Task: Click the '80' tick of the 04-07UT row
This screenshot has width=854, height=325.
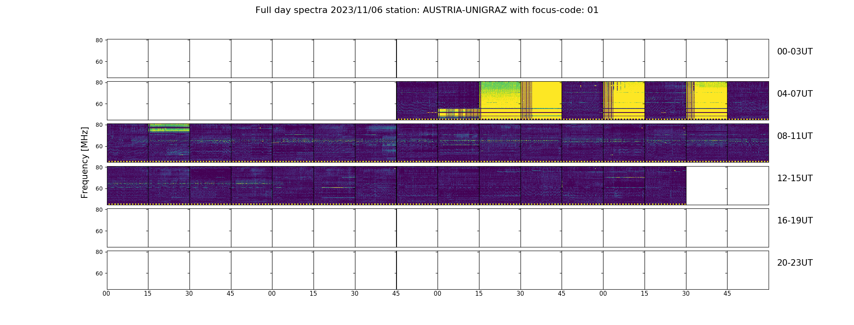Action: click(x=99, y=82)
